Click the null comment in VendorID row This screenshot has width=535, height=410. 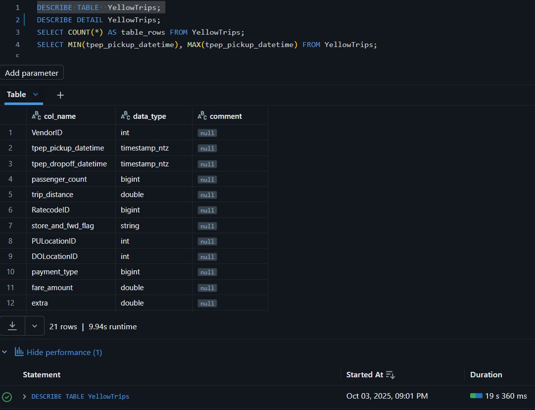(207, 133)
